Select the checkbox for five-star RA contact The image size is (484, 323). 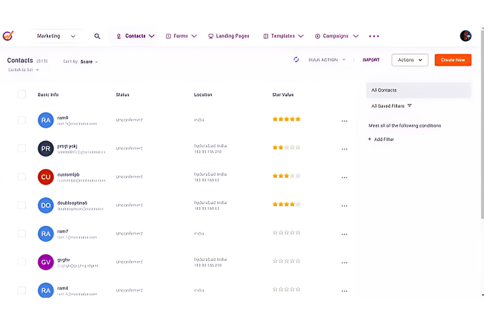(22, 120)
